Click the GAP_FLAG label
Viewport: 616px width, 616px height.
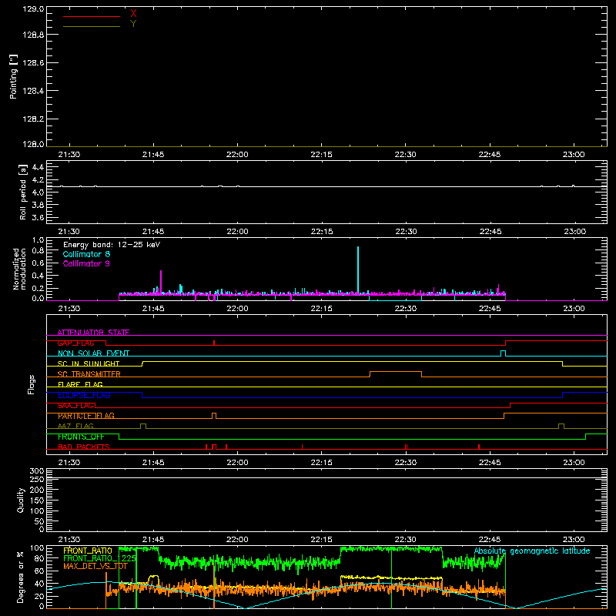tap(75, 343)
